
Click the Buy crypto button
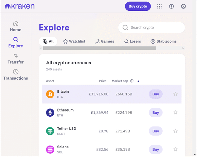coord(138,6)
